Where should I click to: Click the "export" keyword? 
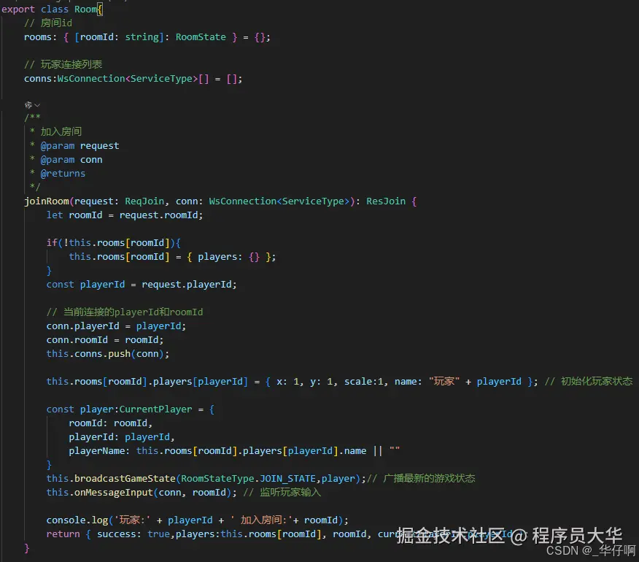[18, 9]
